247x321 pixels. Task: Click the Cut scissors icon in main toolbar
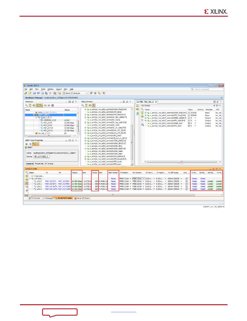click(x=55, y=93)
